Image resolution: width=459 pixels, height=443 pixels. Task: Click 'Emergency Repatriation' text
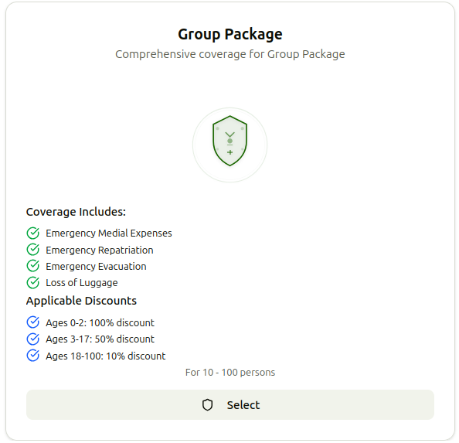click(100, 250)
